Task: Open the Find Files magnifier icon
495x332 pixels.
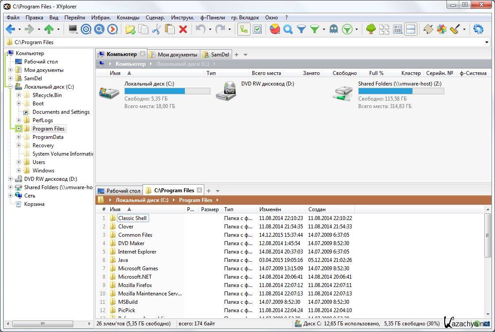Action: [x=288, y=30]
